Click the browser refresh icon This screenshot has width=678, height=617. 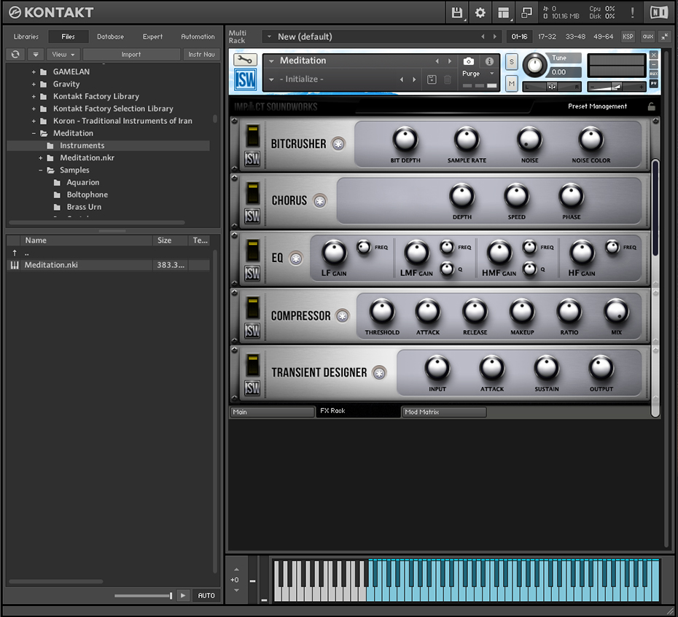(15, 55)
